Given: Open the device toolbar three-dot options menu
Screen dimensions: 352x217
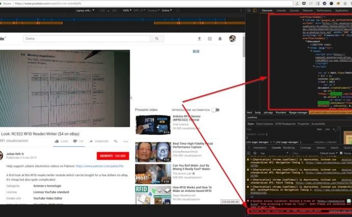Looking at the screenshot, I should point(241,10).
